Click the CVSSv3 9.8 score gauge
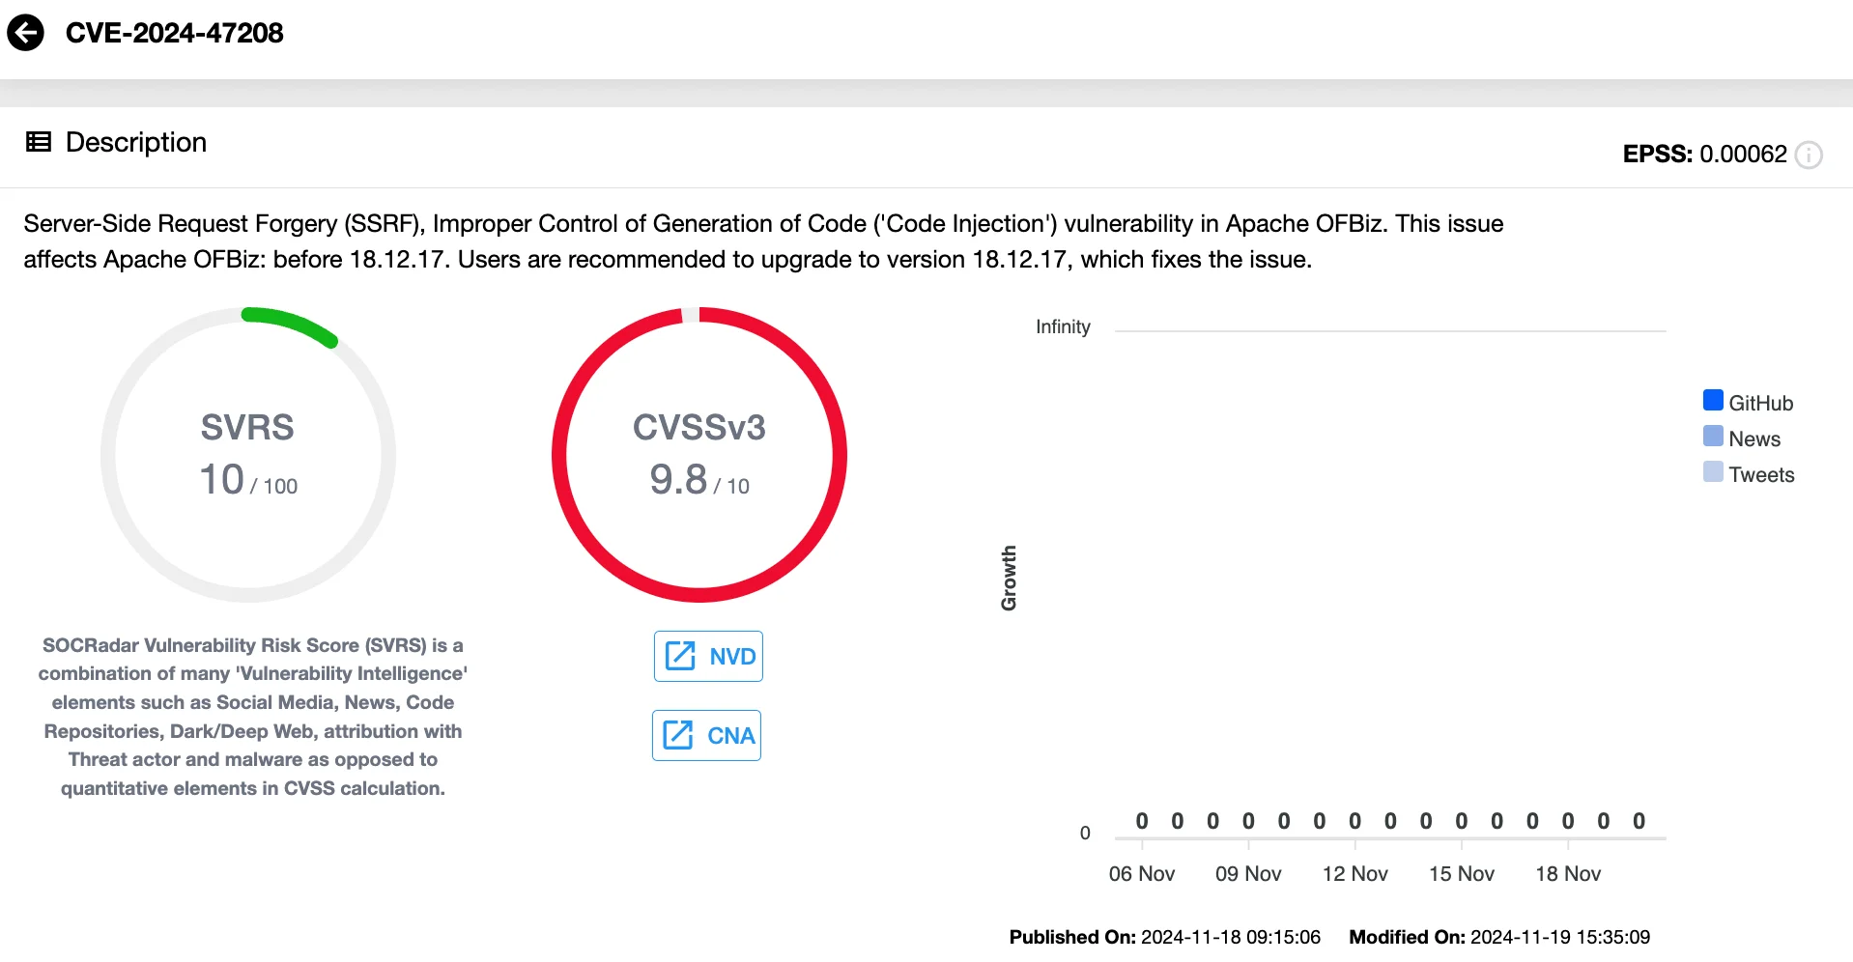The image size is (1853, 962). tap(699, 455)
